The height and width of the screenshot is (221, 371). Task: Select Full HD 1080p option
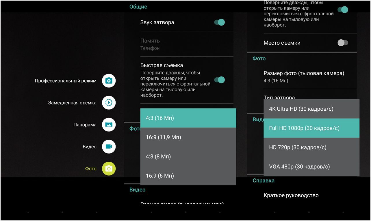311,128
